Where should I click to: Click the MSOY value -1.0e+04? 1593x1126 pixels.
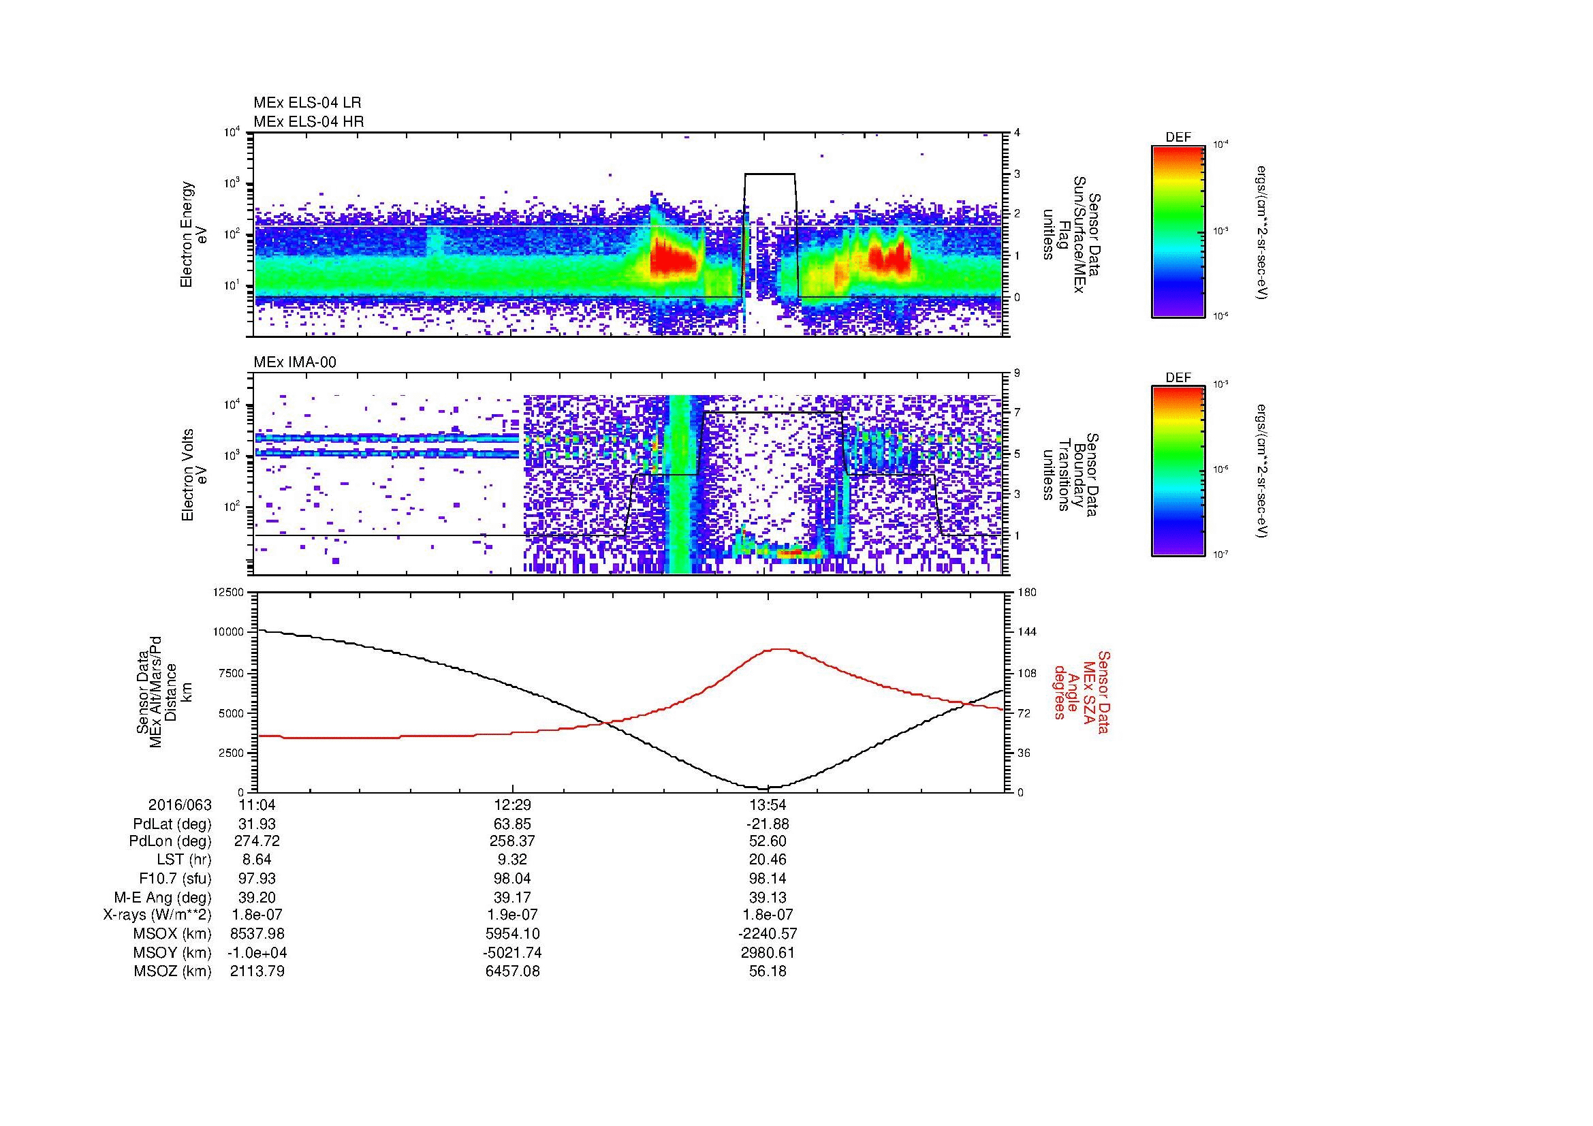(257, 952)
